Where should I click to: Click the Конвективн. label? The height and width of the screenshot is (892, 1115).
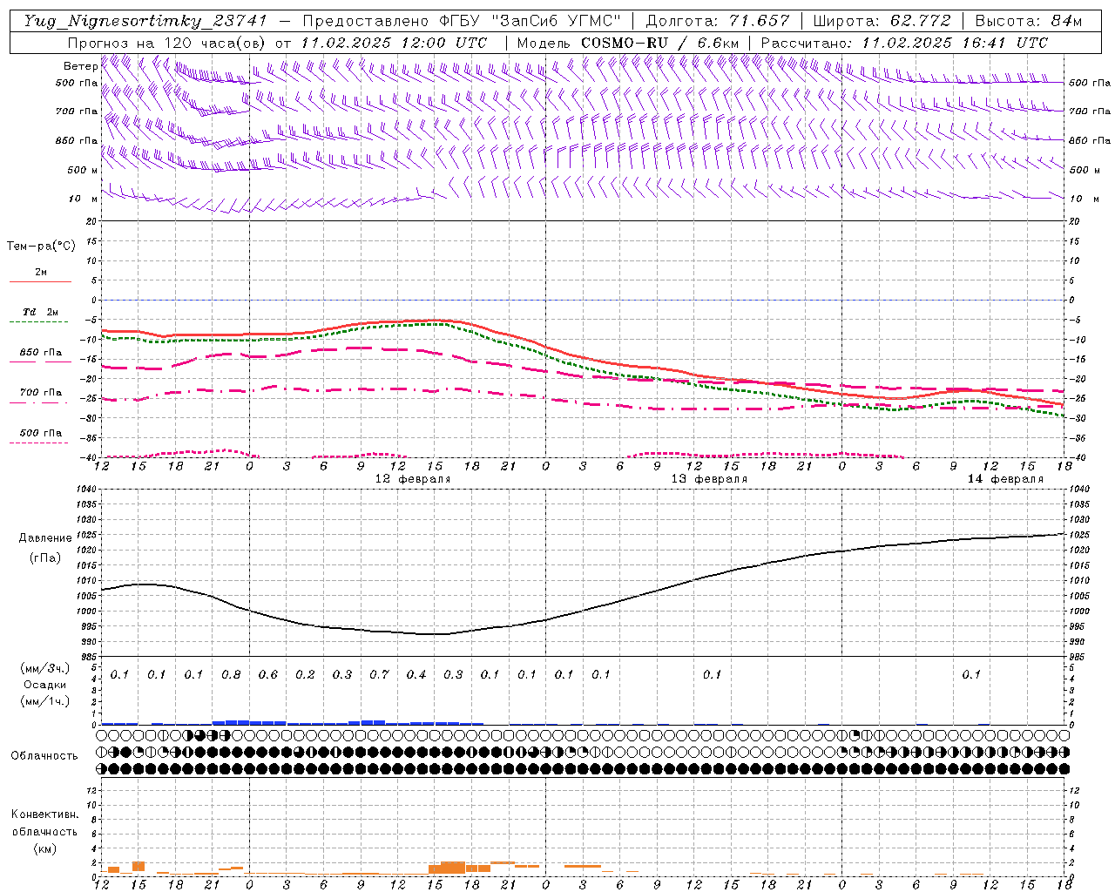click(44, 814)
